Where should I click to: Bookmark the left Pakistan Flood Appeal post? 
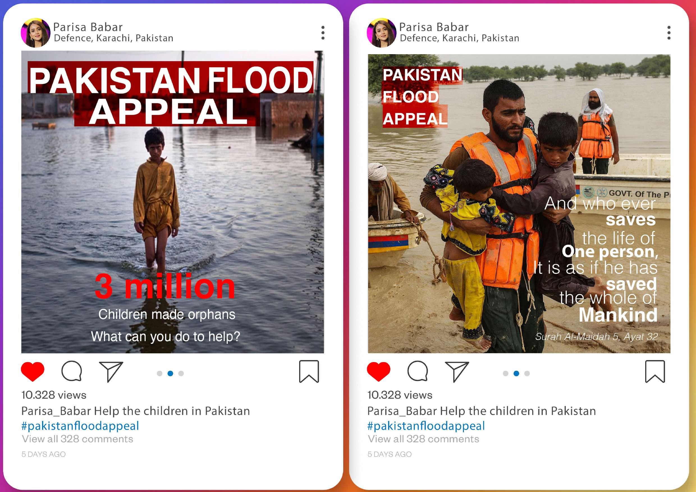click(309, 371)
